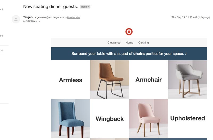Click the sender avatar icon

(x=16, y=19)
